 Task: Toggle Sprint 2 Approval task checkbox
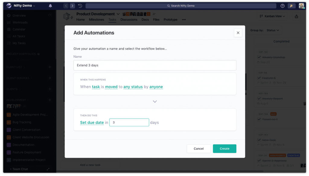click(259, 161)
